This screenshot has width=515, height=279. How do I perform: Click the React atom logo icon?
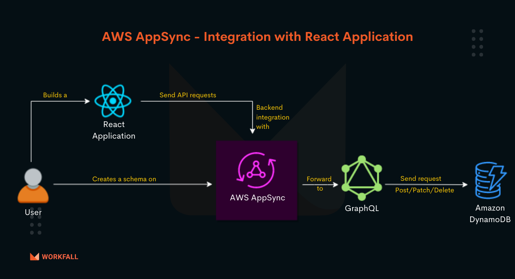[x=113, y=101]
